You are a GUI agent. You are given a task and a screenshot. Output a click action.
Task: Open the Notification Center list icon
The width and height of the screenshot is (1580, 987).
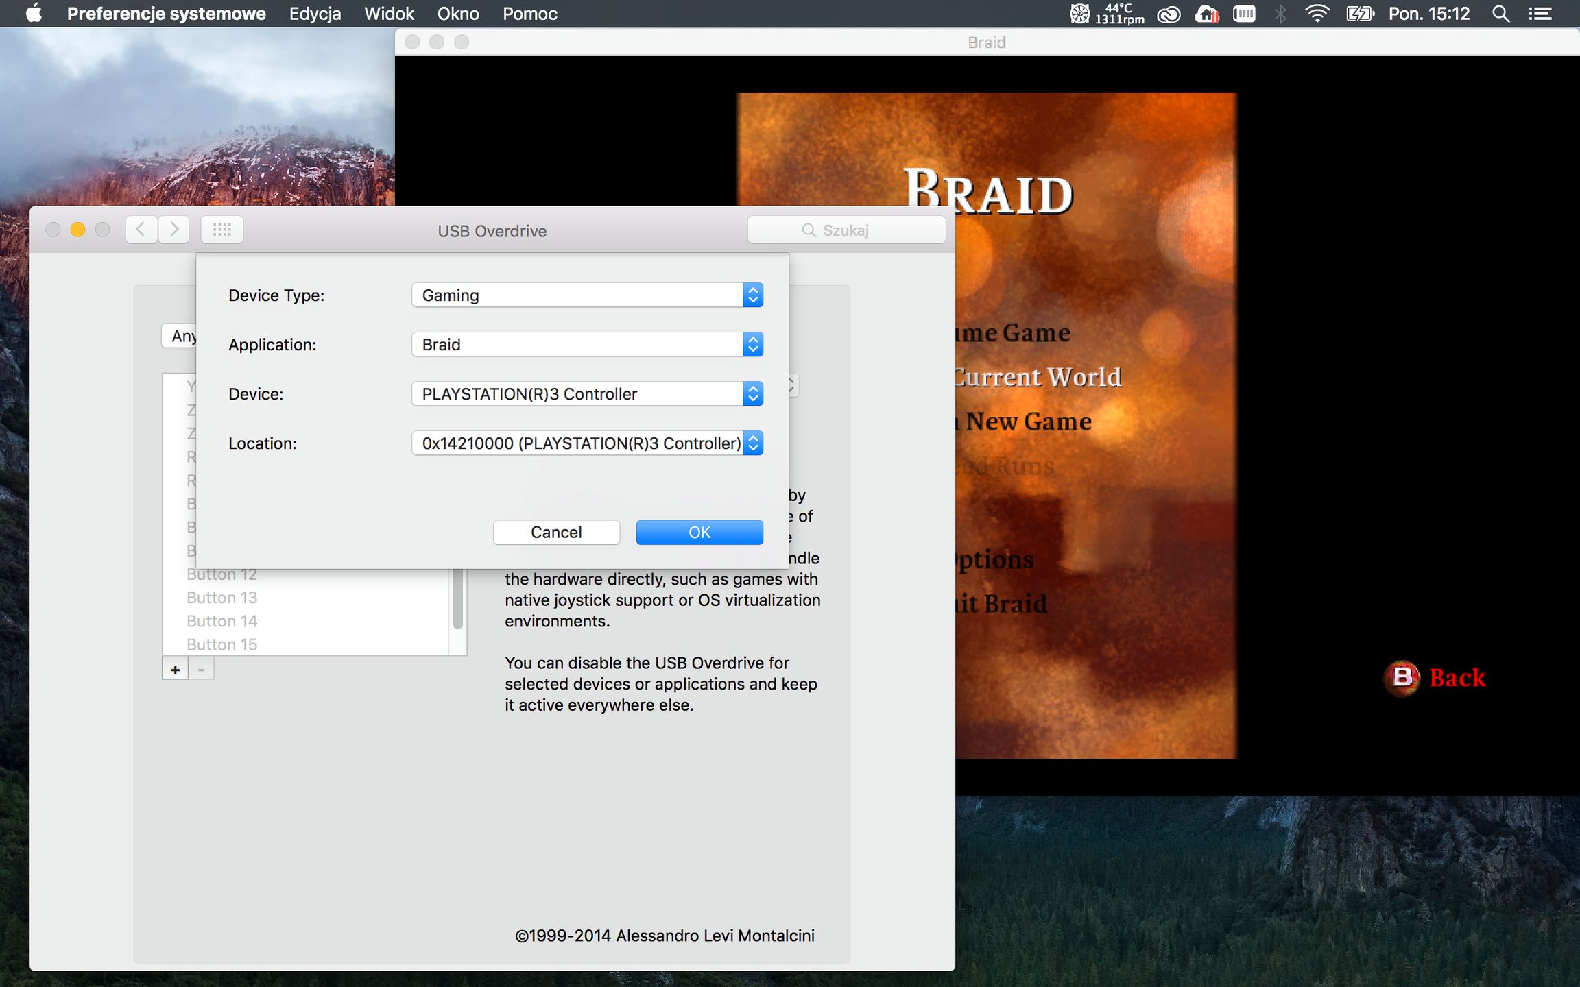[1540, 14]
